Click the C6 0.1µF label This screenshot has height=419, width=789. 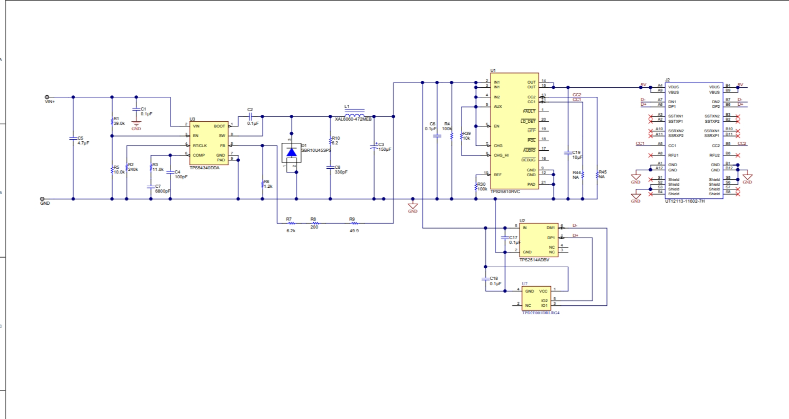(x=430, y=126)
